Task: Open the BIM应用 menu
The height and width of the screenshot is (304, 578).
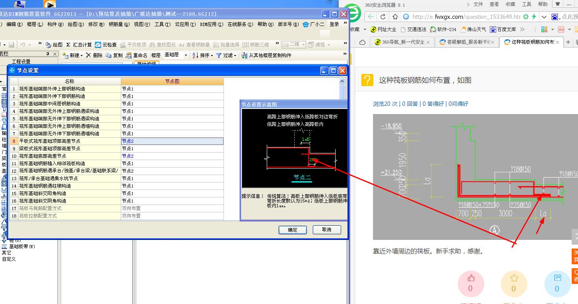Action: pos(211,24)
